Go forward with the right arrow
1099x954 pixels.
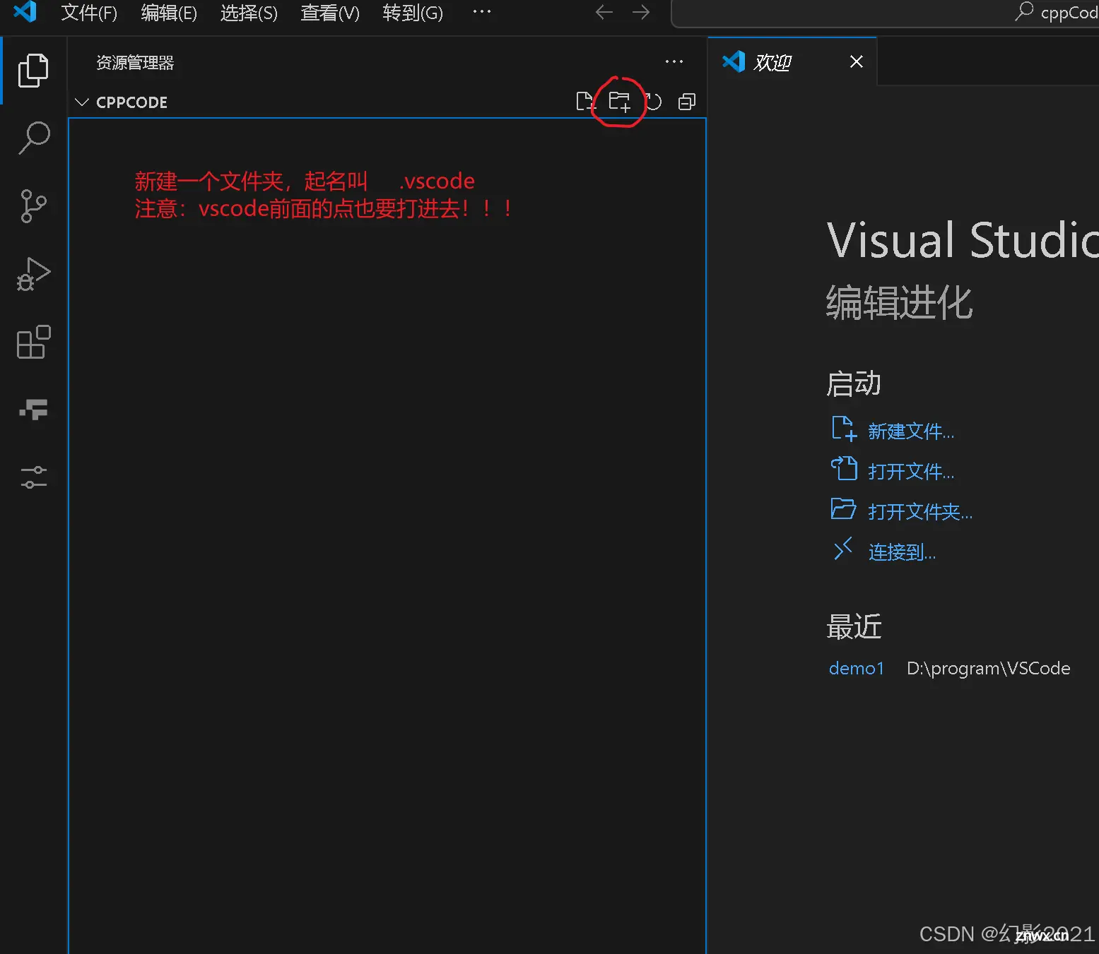click(x=641, y=12)
